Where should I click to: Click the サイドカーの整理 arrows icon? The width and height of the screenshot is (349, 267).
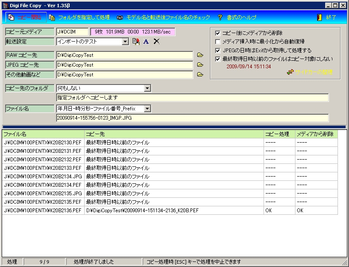tap(290, 72)
